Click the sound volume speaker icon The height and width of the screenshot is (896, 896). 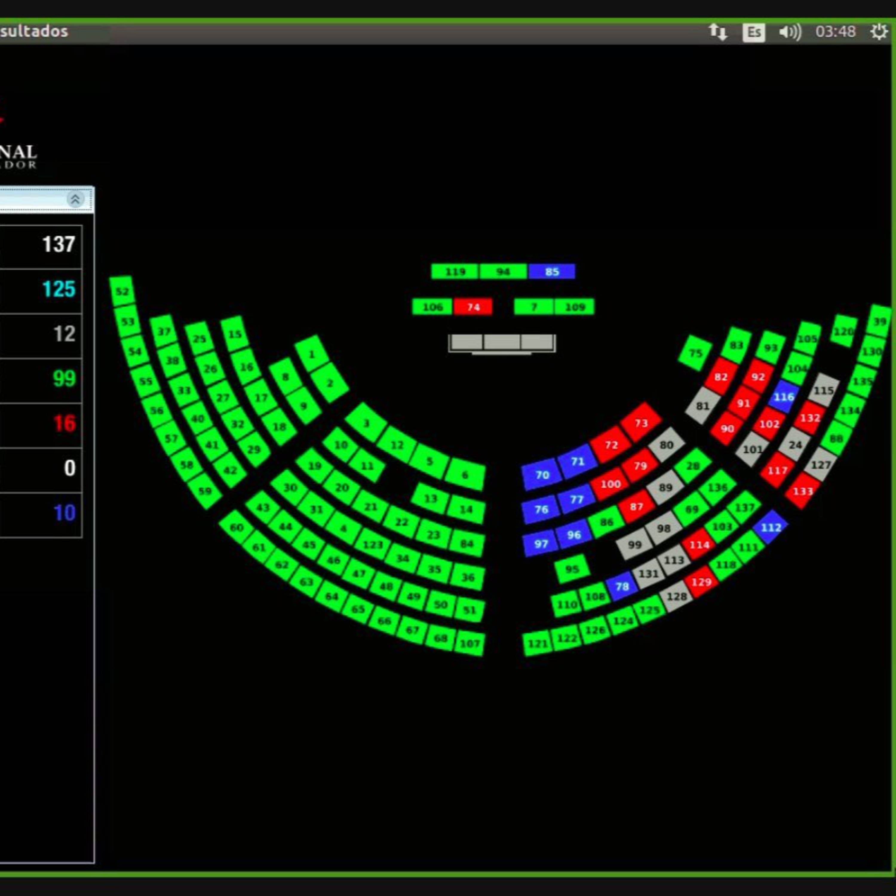click(x=790, y=32)
